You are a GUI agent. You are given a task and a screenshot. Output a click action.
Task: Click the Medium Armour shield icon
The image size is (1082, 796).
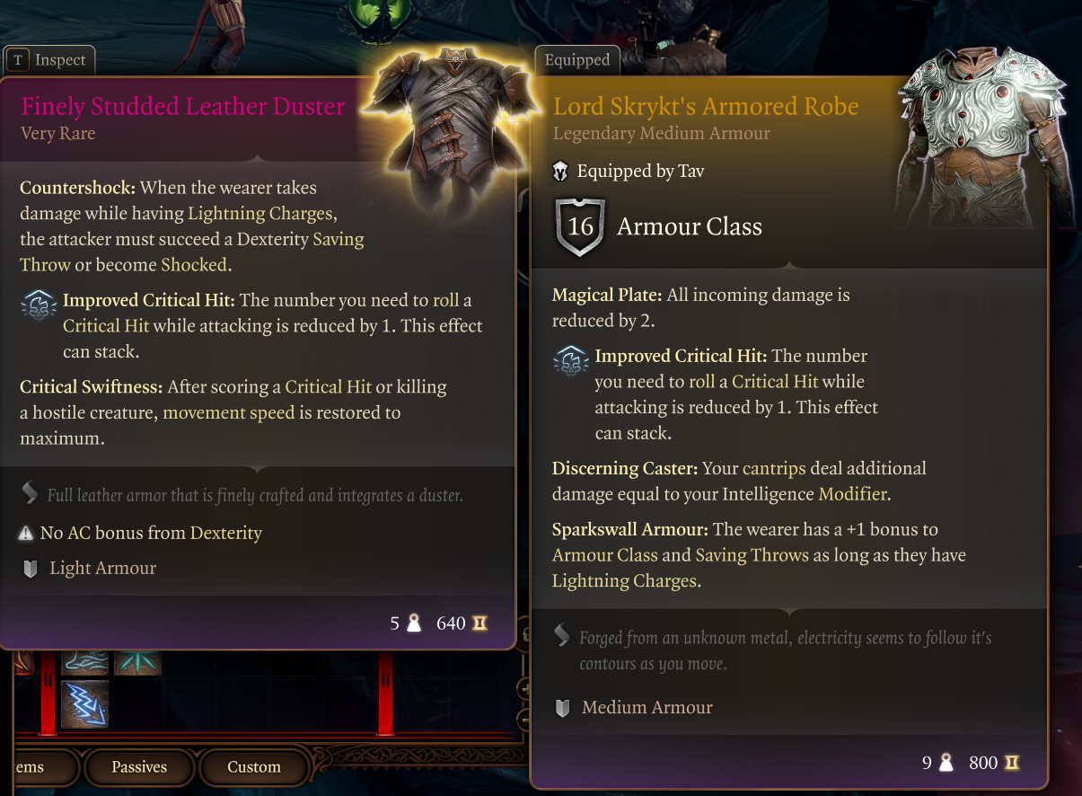coord(563,708)
